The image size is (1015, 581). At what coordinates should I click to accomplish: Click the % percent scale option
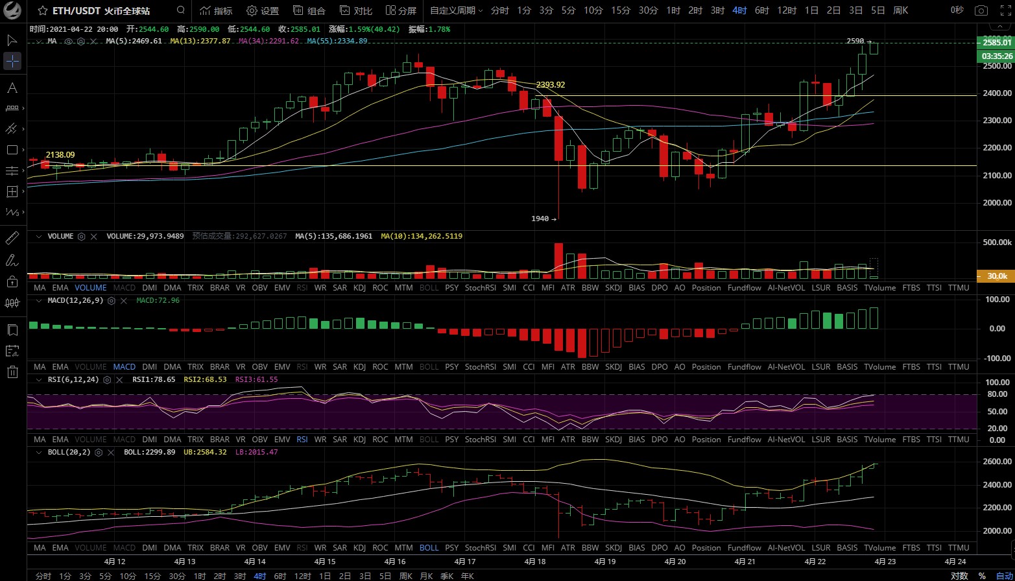[982, 576]
